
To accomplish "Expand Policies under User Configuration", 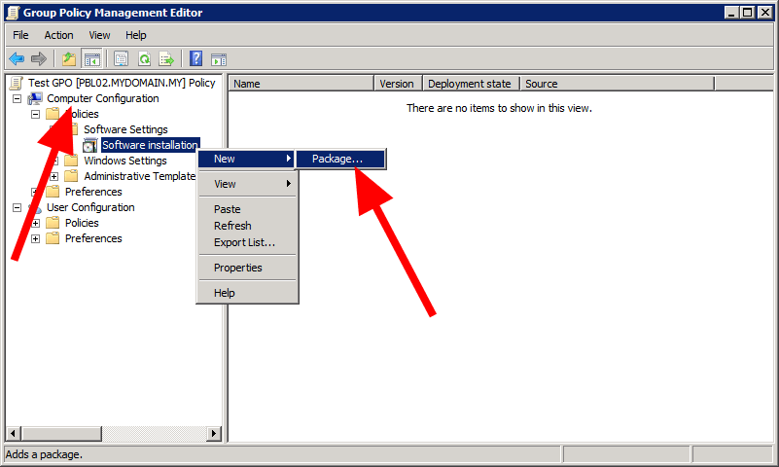I will pos(36,224).
